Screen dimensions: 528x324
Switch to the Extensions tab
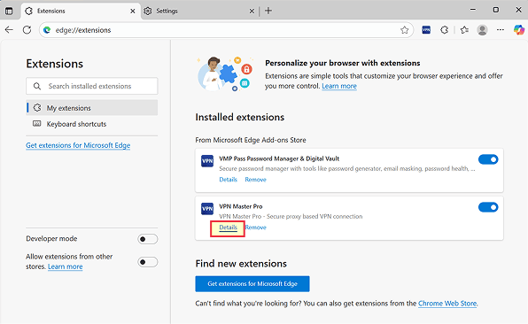pos(81,12)
